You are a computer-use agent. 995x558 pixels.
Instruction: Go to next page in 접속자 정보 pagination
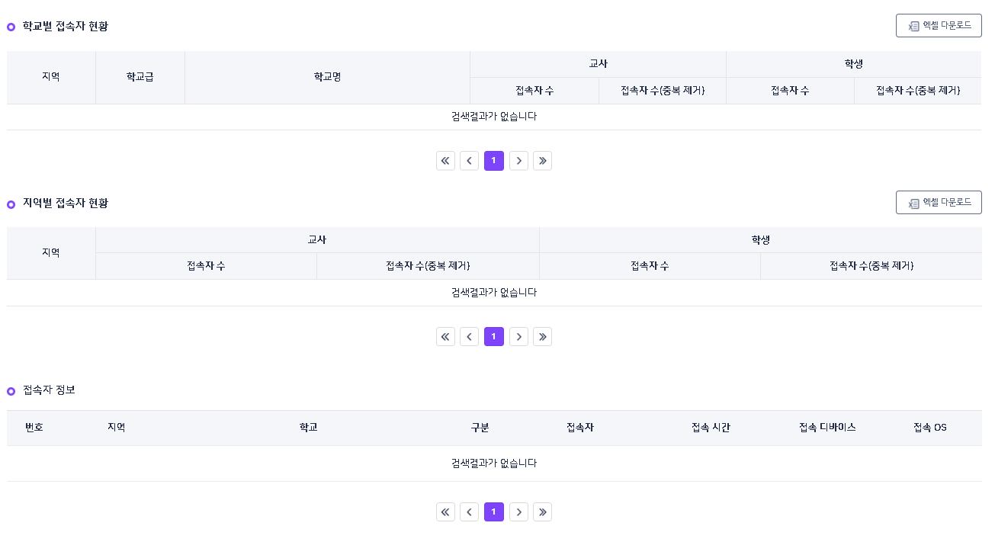pos(518,512)
